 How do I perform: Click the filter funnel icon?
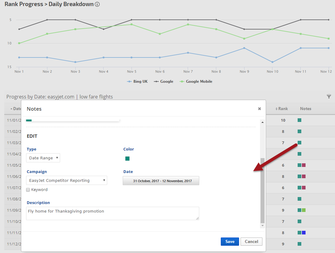tap(329, 96)
